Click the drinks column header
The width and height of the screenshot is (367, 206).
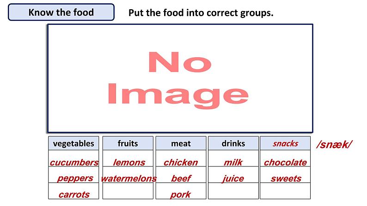pos(233,143)
